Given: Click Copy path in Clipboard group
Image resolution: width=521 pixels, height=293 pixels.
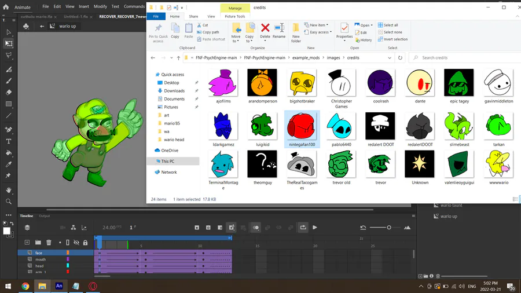Looking at the screenshot, I should coord(208,32).
